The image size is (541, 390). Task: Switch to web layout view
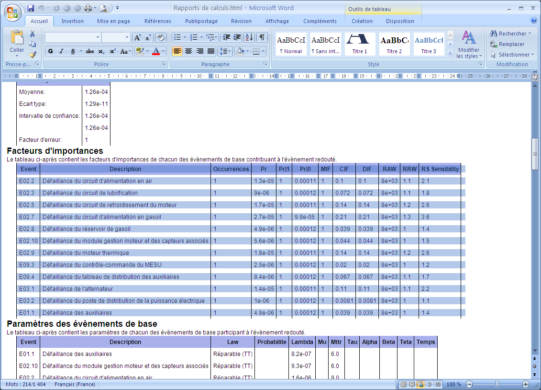420,384
